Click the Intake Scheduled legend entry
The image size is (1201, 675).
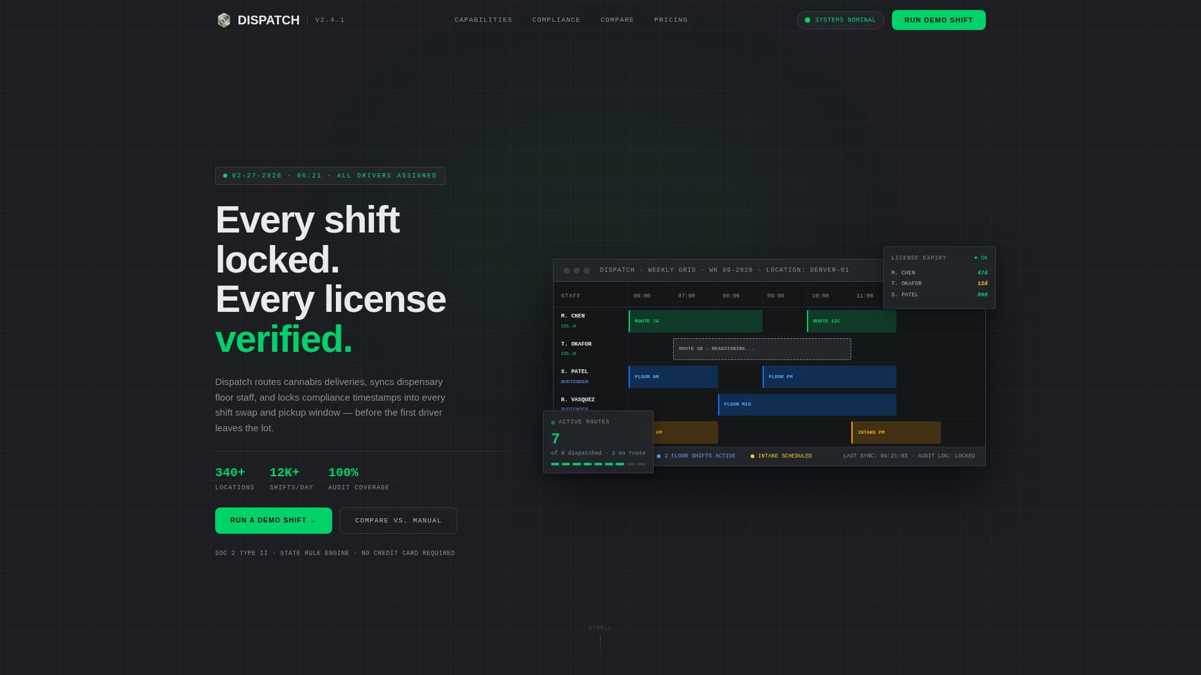click(x=781, y=456)
